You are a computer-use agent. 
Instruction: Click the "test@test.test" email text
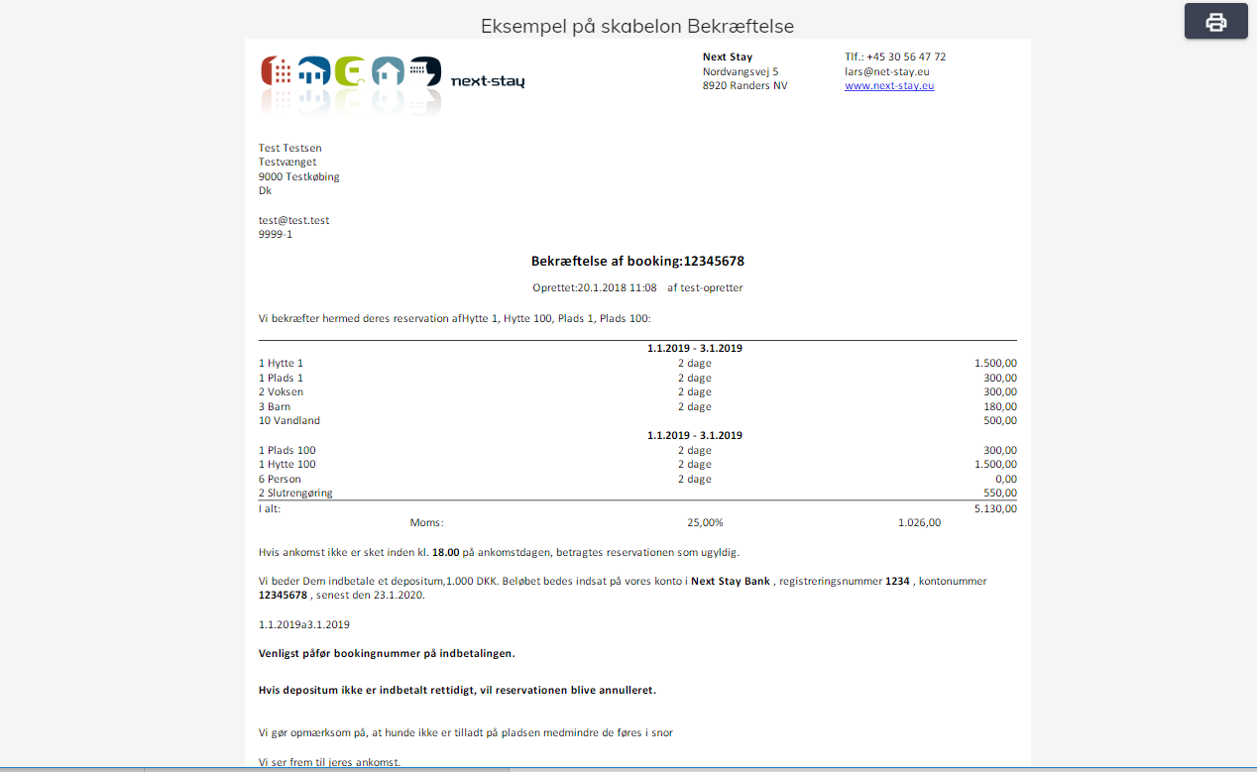click(x=294, y=220)
